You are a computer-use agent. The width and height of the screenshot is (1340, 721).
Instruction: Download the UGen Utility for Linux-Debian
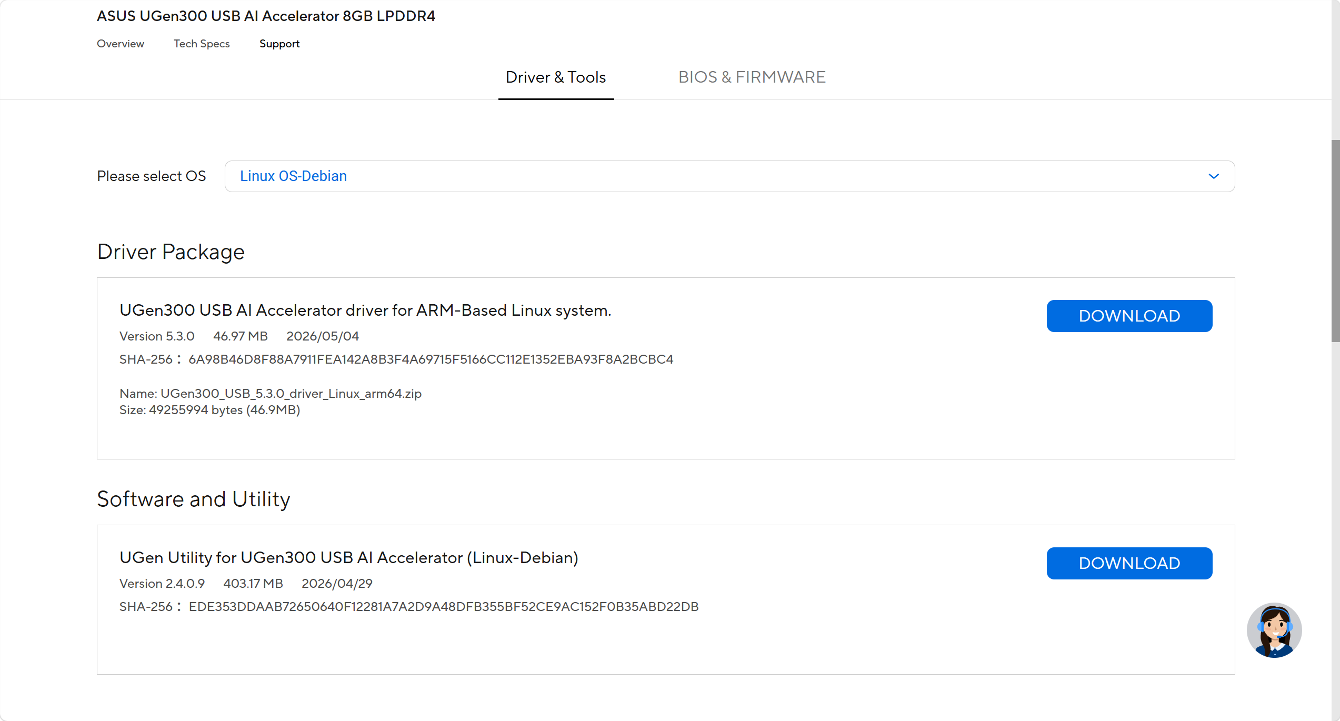tap(1129, 563)
